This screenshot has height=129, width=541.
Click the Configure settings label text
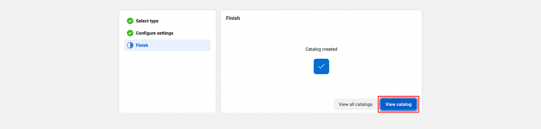tap(155, 33)
